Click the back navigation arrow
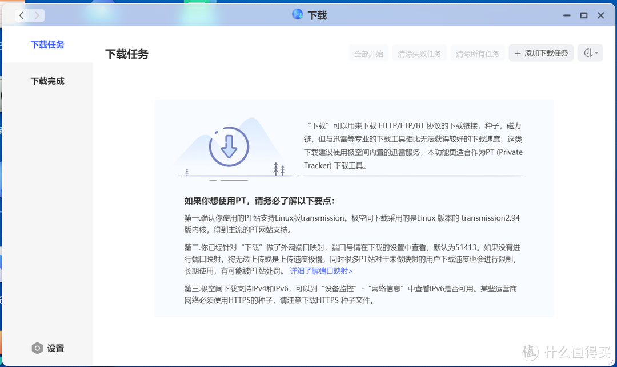 pyautogui.click(x=22, y=15)
